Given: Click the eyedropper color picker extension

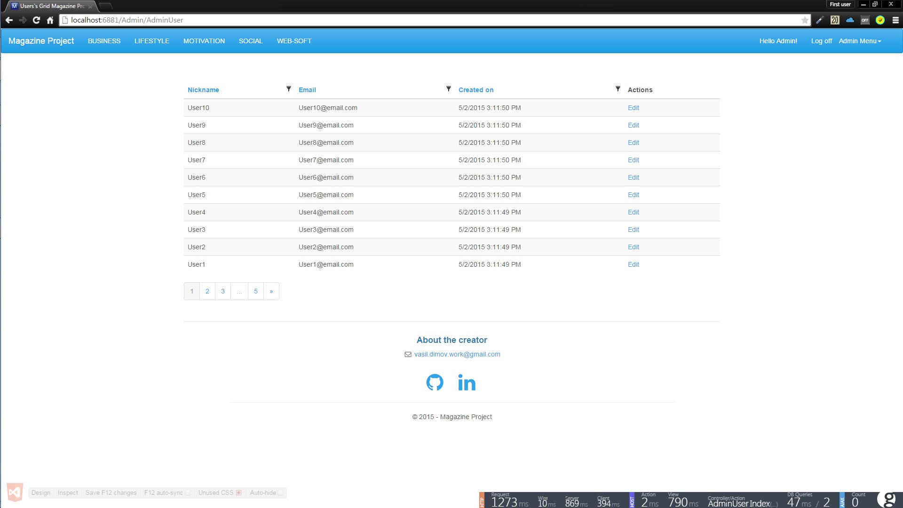Looking at the screenshot, I should pos(820,20).
